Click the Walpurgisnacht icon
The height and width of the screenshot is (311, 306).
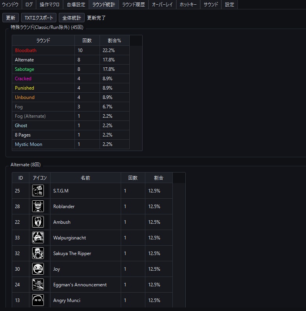(x=38, y=237)
